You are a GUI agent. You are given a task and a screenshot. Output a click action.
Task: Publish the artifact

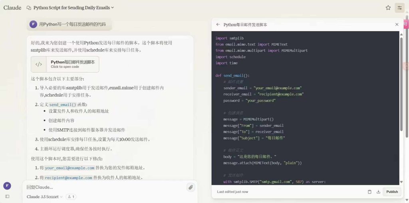click(392, 192)
